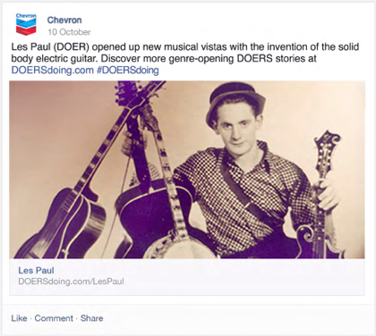Share the Chevron post
Viewport: 376px width, 336px height.
[91, 318]
